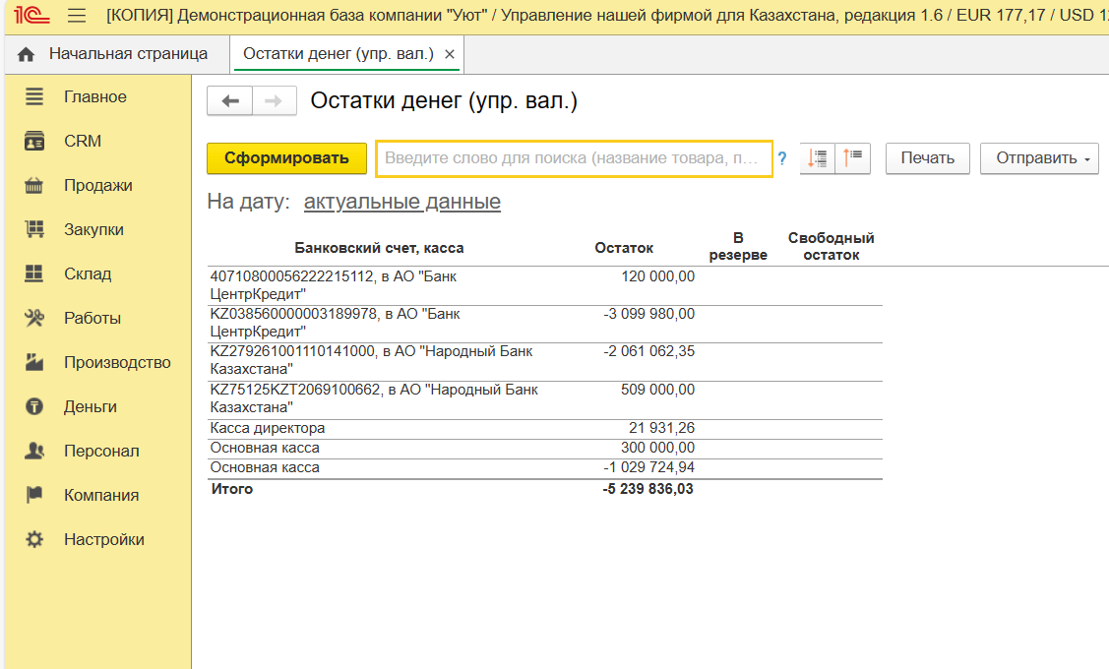
Task: Expand the Отправить dropdown
Action: [x=1038, y=158]
